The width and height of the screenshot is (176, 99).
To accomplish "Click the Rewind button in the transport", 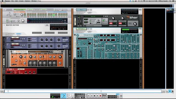I will coord(89,96).
